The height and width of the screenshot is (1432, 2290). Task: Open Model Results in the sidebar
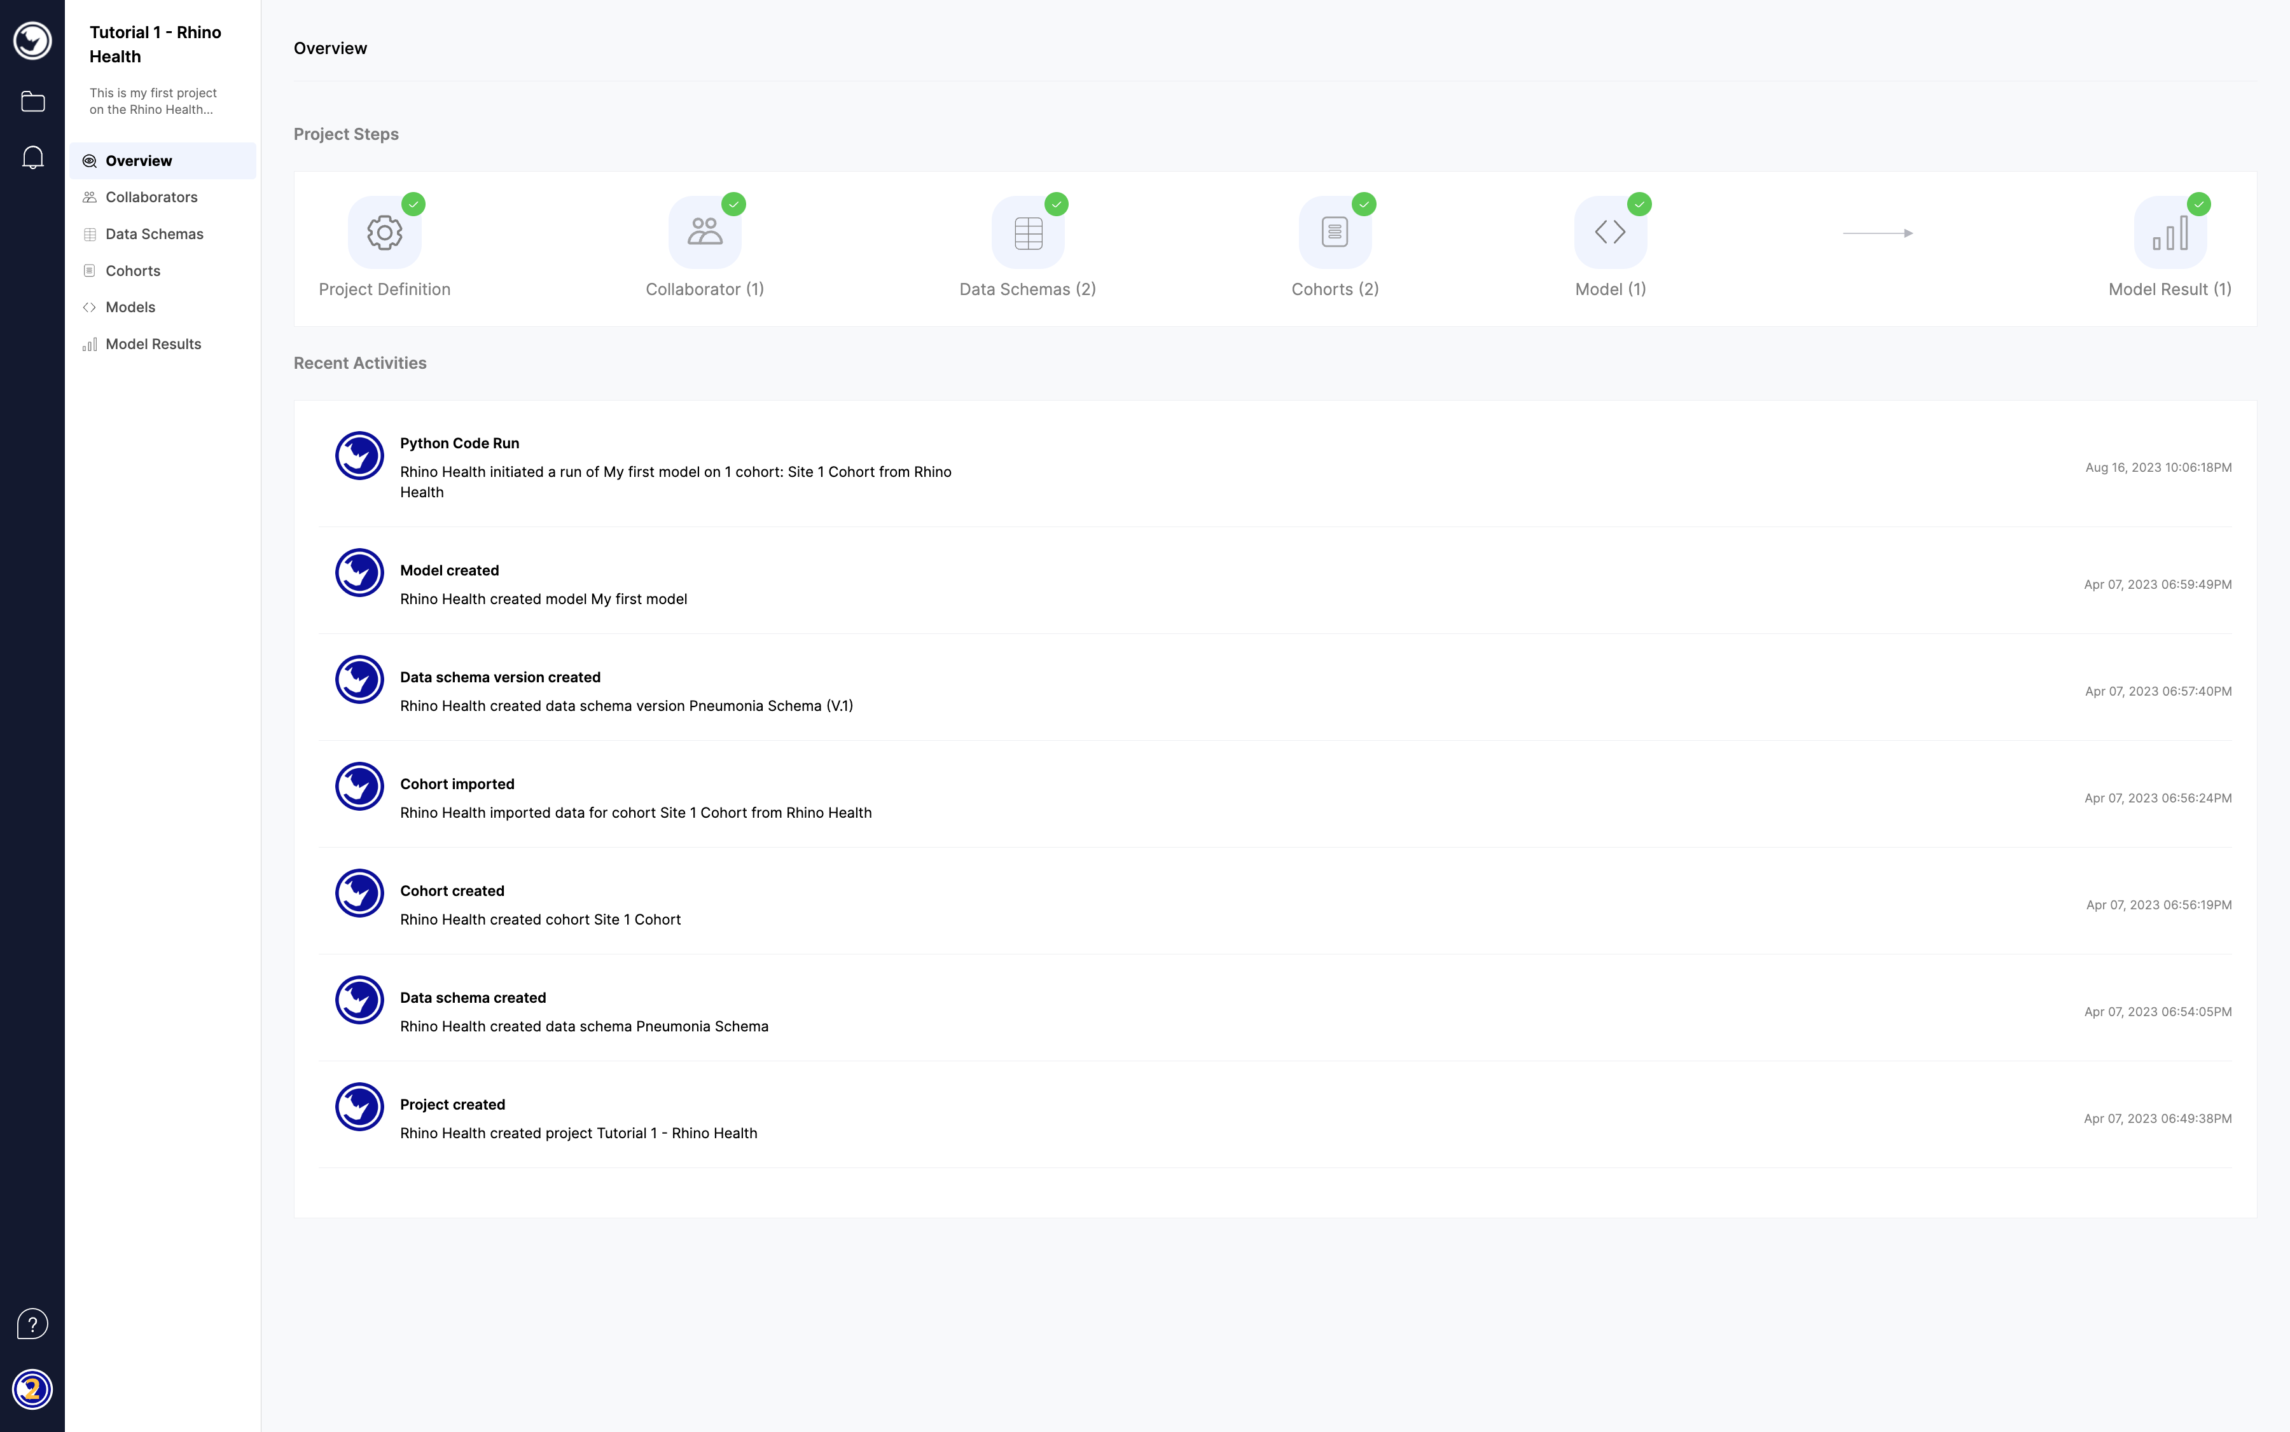(163, 344)
